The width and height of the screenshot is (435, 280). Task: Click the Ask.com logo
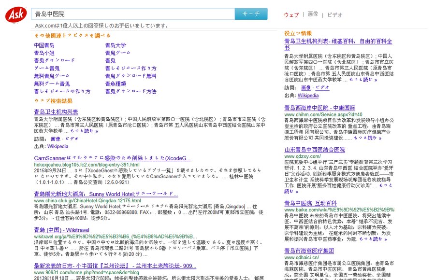click(x=15, y=14)
